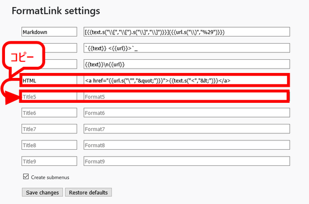Click the empty Format5 field
This screenshot has width=309, height=204.
tap(187, 97)
